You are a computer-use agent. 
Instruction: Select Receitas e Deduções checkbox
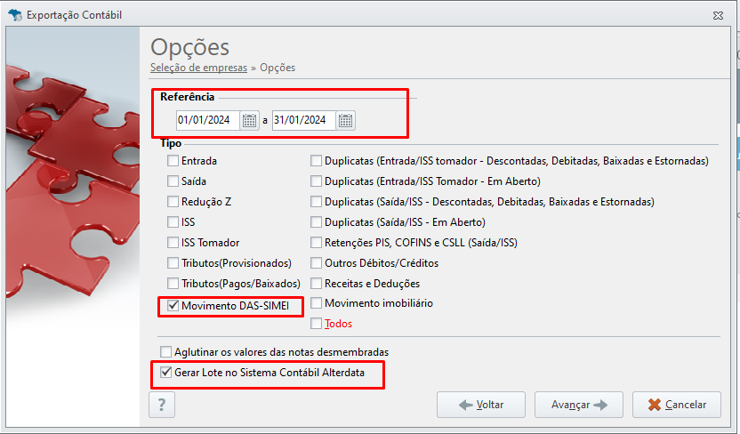coord(317,284)
